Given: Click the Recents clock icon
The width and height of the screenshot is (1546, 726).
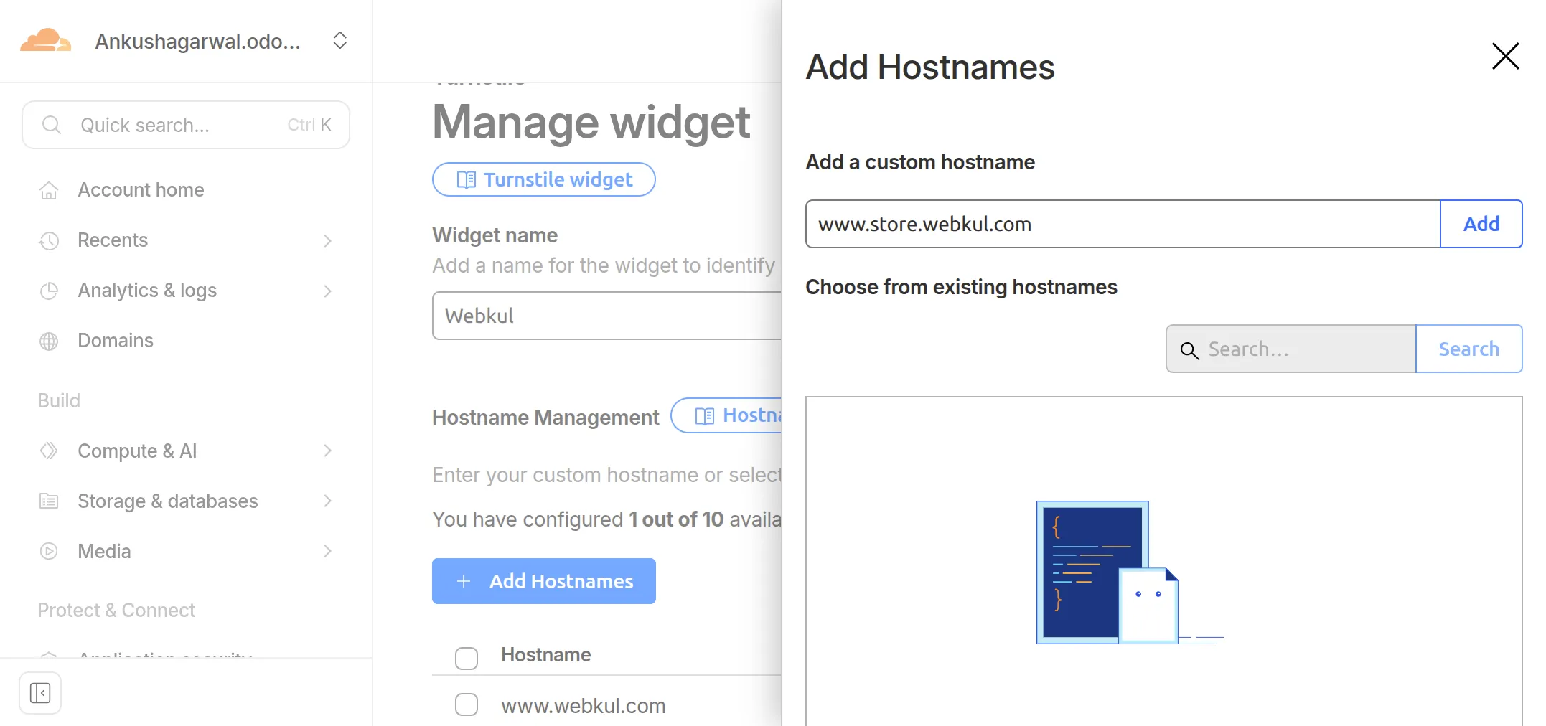Looking at the screenshot, I should click(x=49, y=240).
